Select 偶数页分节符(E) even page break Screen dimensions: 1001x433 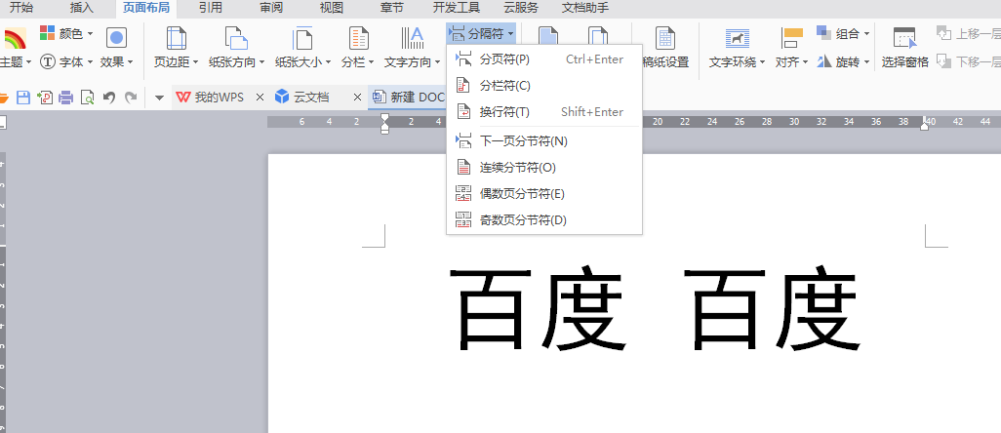click(544, 194)
